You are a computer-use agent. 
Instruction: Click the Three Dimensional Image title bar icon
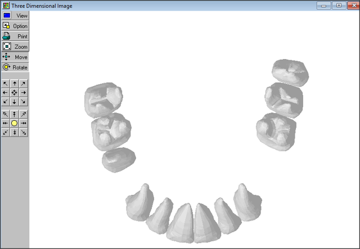click(6, 5)
